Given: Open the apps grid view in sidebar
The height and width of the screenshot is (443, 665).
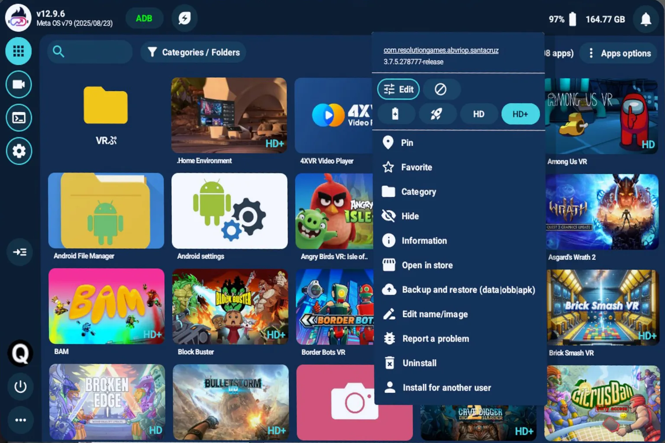Looking at the screenshot, I should click(x=19, y=51).
